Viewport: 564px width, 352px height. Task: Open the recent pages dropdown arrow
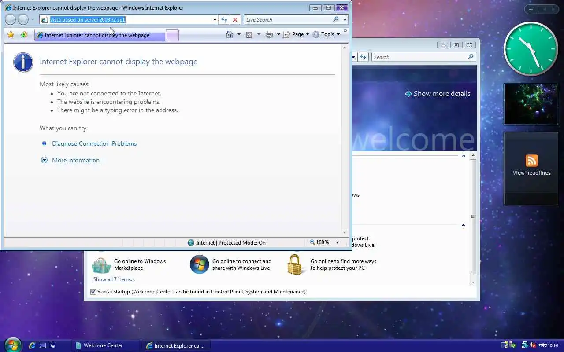[x=33, y=20]
